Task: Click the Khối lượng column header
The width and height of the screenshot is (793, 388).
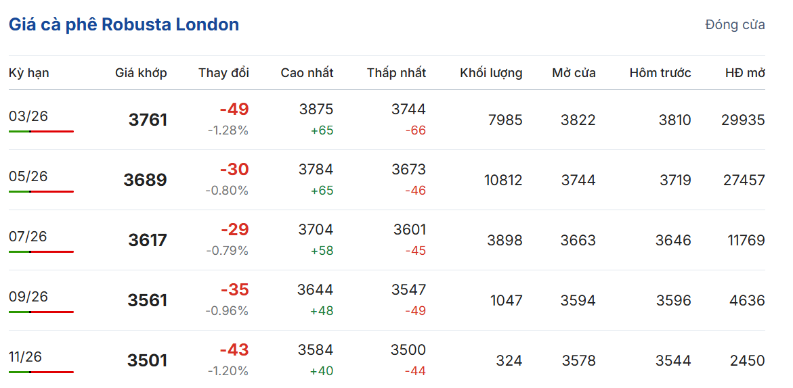Action: point(491,73)
